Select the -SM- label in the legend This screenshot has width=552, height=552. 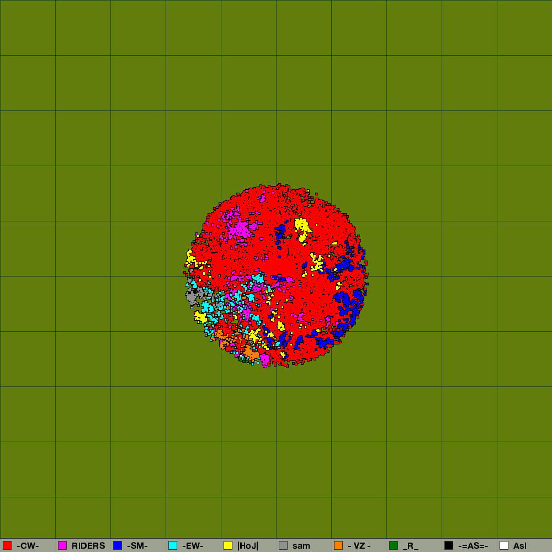point(137,546)
